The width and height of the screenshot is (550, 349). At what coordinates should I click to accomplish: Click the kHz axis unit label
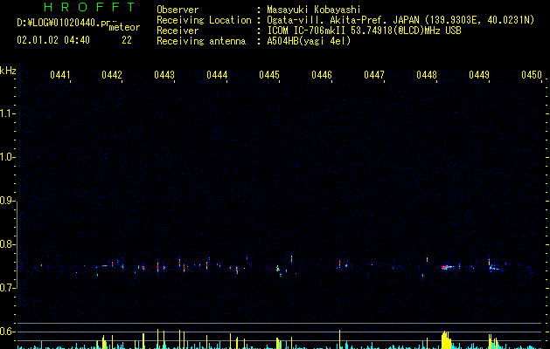click(x=8, y=71)
